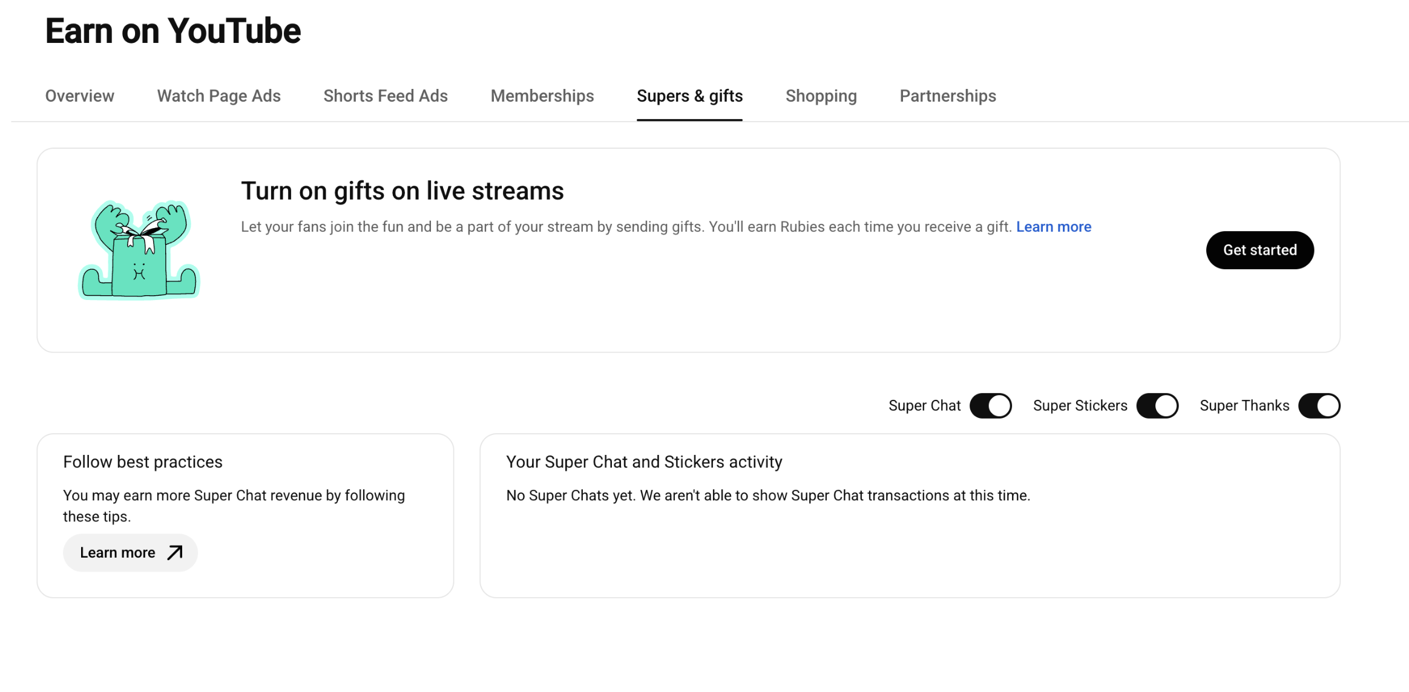The image size is (1409, 692).
Task: Click the 'Super Thanks' toggle label
Action: (x=1244, y=406)
